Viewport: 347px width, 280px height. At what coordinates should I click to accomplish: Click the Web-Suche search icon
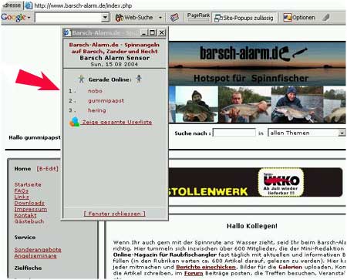(x=119, y=18)
